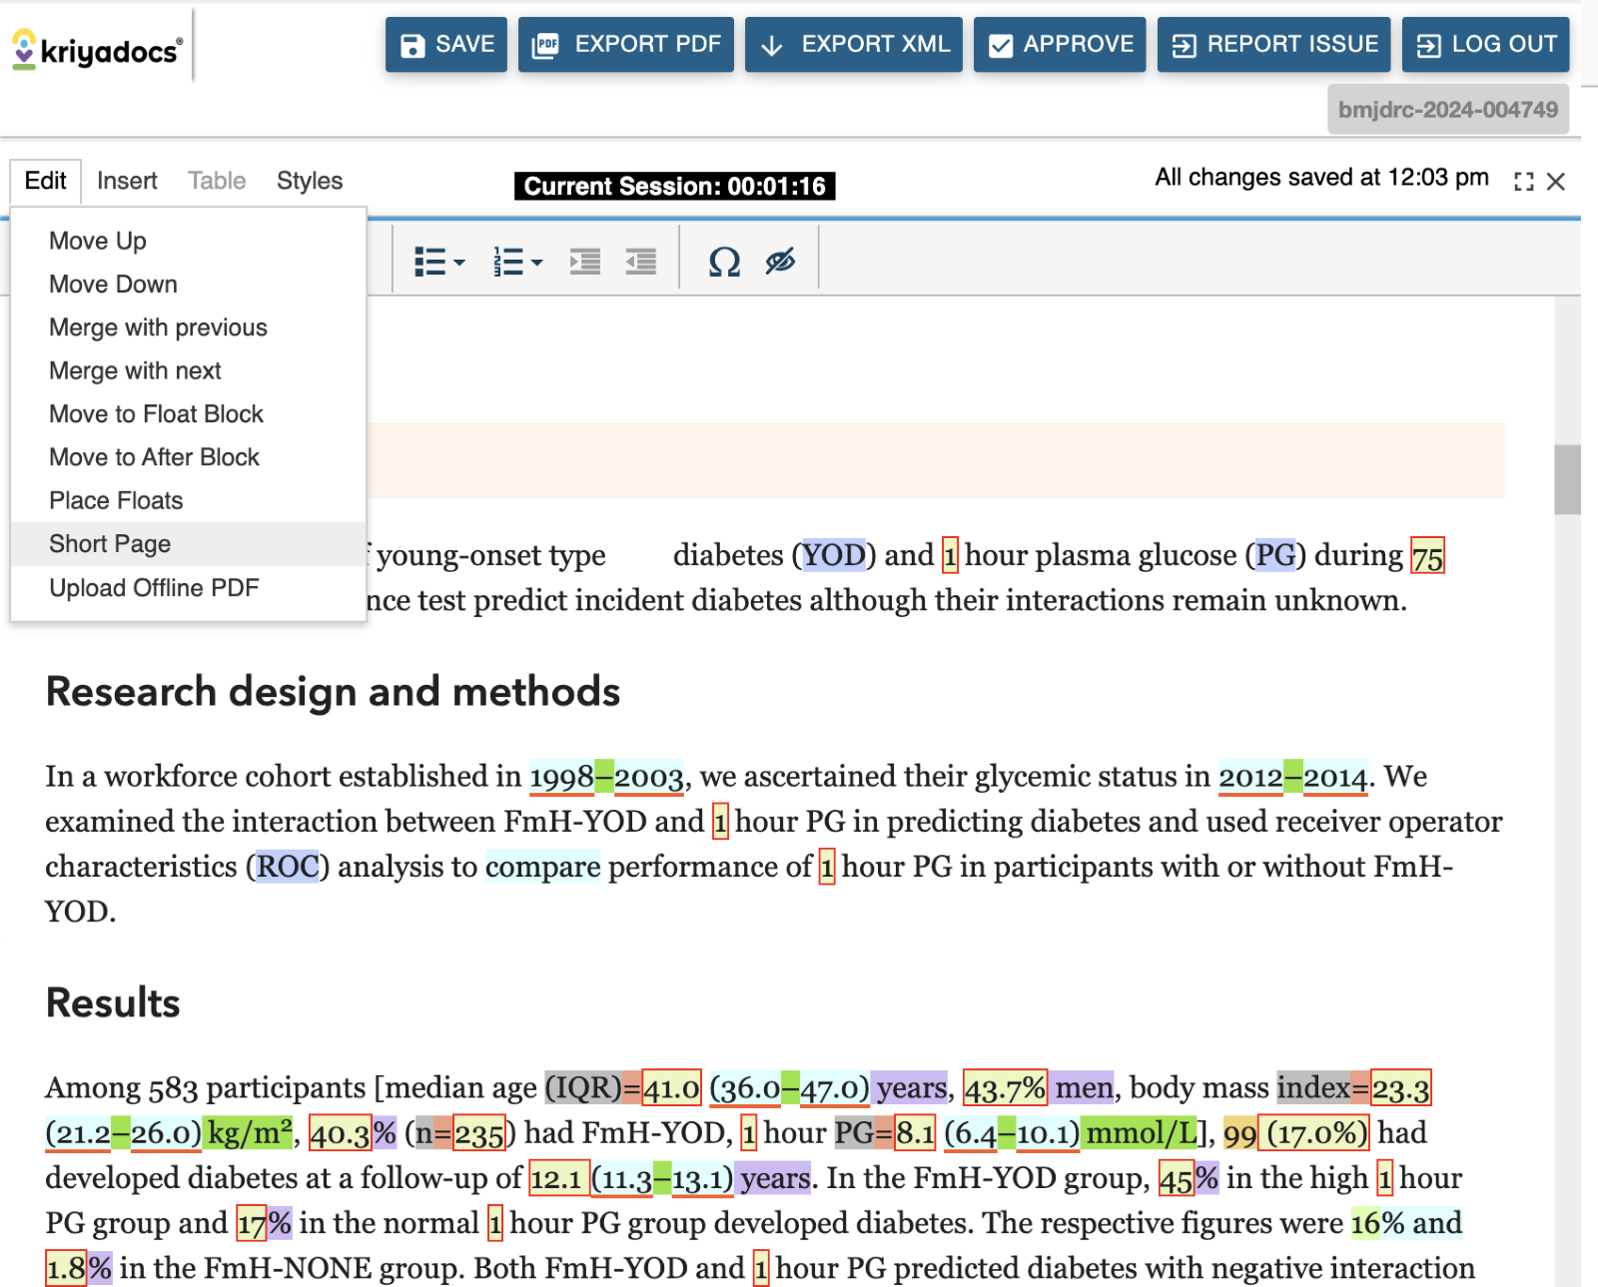
Task: Click the numbered list icon
Action: (x=508, y=262)
